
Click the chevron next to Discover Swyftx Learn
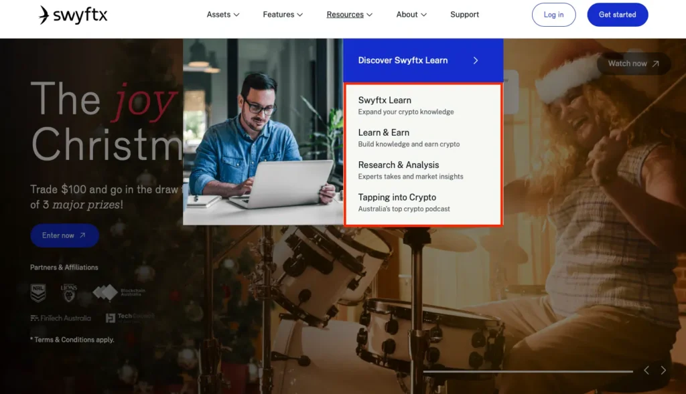pyautogui.click(x=476, y=61)
